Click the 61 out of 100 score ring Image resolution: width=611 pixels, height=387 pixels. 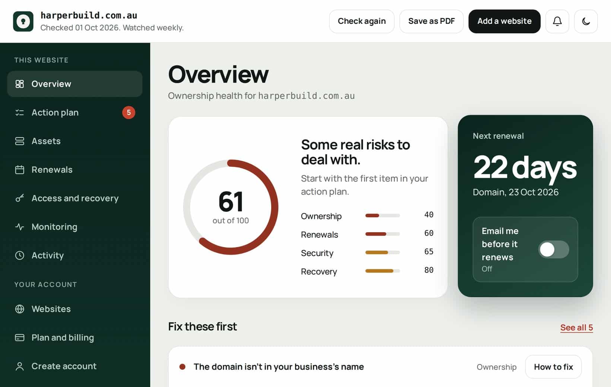(x=231, y=207)
